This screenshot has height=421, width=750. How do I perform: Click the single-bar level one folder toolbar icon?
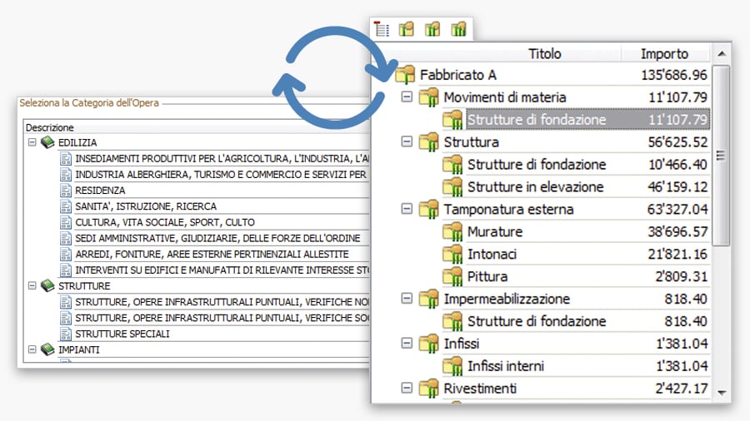pyautogui.click(x=407, y=30)
